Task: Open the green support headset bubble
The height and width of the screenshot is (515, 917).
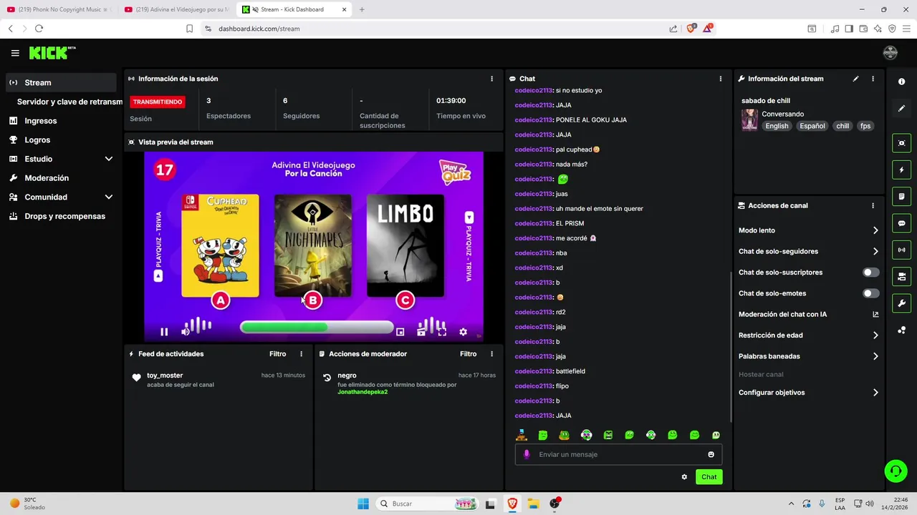Action: tap(896, 471)
